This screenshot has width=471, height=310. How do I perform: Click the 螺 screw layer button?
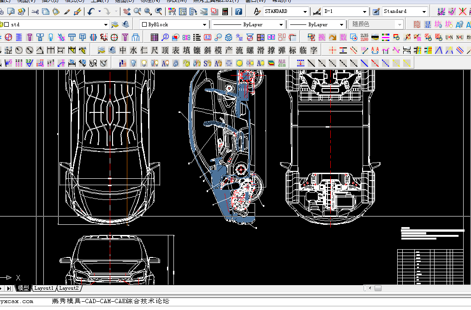[x=250, y=50]
